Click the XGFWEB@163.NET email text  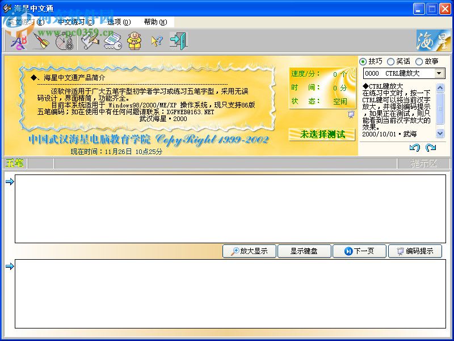tap(190, 111)
